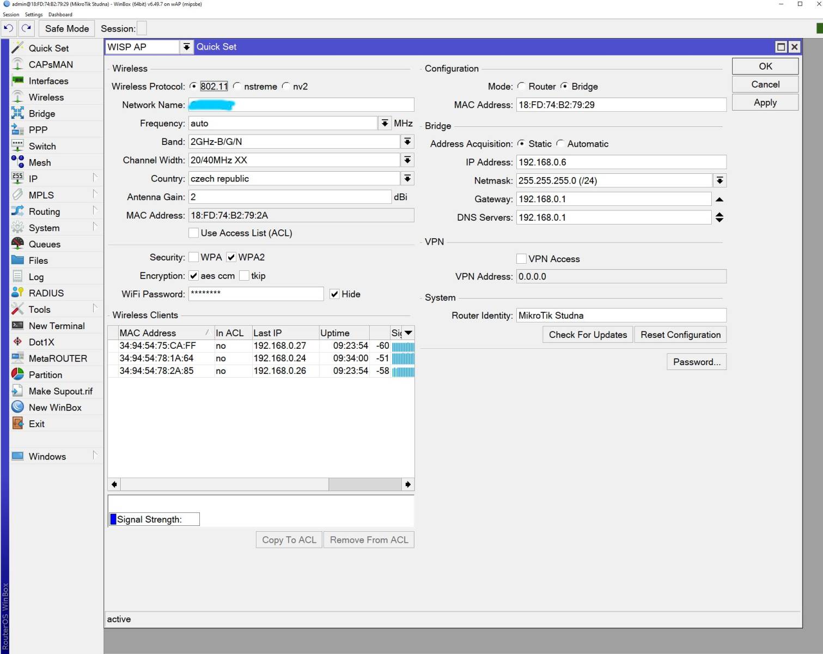Select nstreme wireless protocol

(237, 86)
